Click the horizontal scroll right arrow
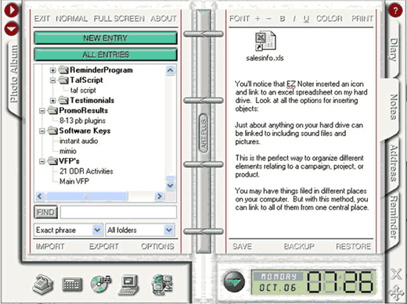407x304 pixels. pyautogui.click(x=160, y=196)
